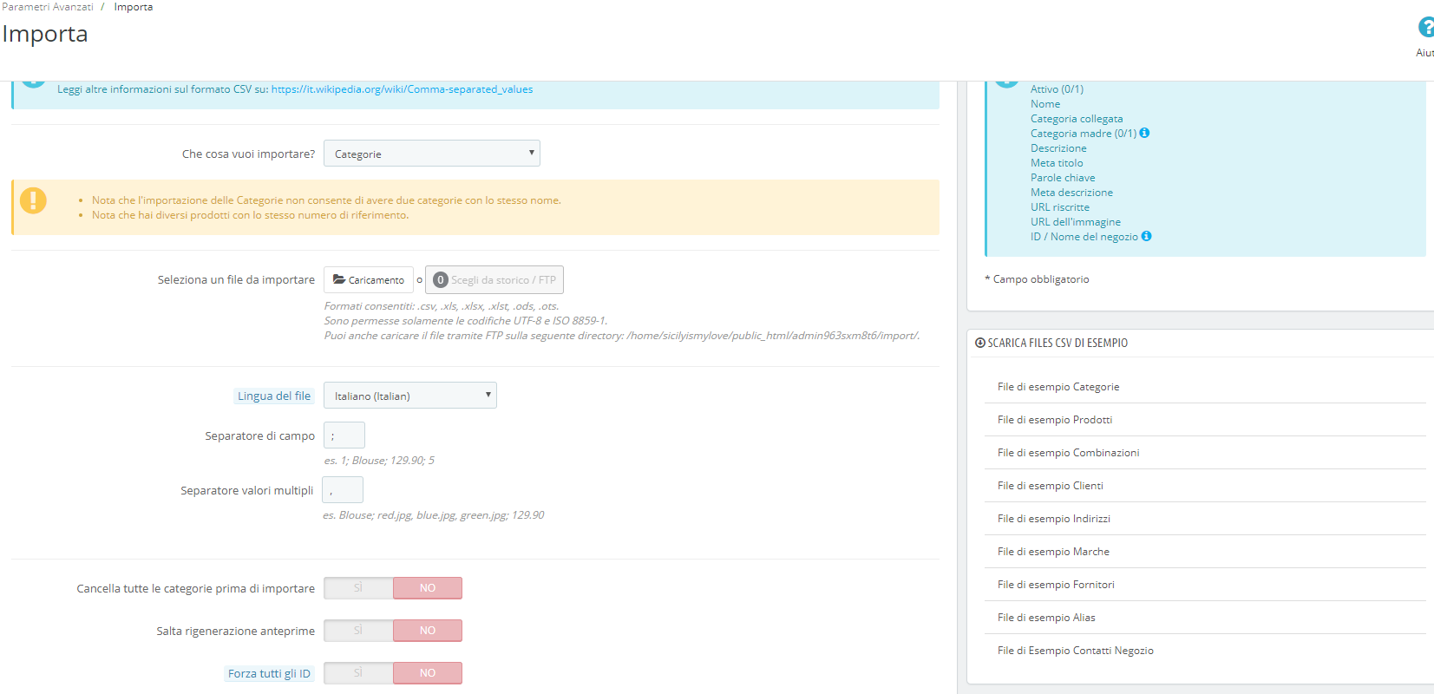Download 'File di esempio Alias'

pos(1047,618)
